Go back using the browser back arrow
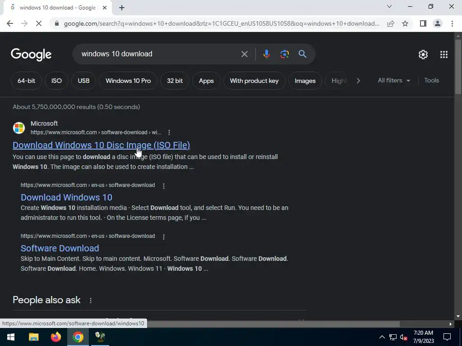 (10, 23)
